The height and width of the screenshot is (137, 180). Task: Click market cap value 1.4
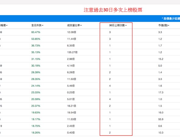point(160,72)
